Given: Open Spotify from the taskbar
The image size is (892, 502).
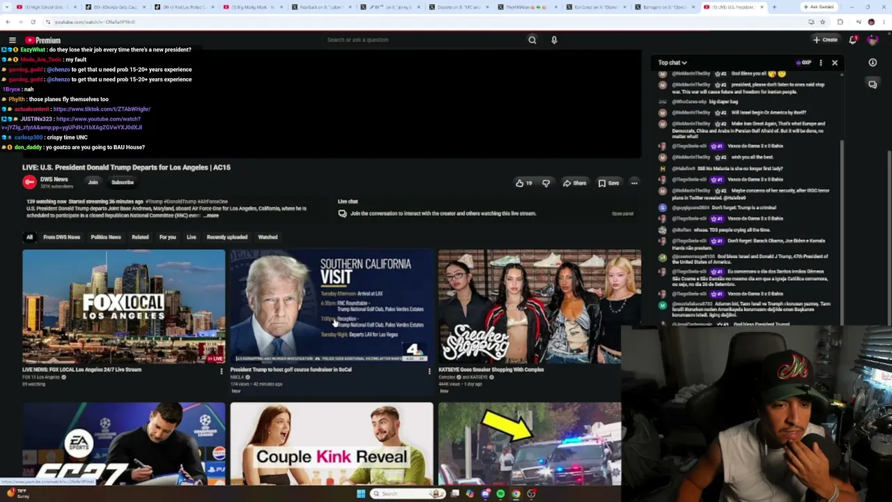Looking at the screenshot, I should click(x=500, y=494).
